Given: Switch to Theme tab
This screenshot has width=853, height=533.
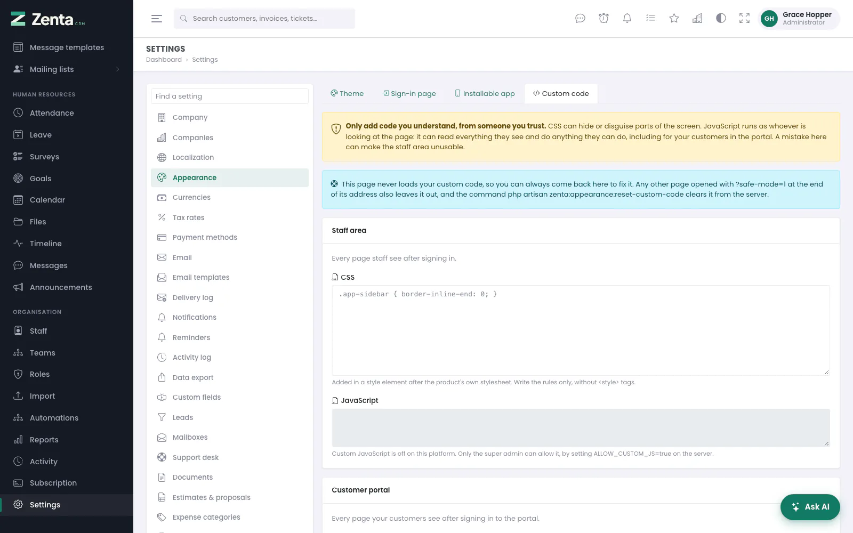Looking at the screenshot, I should click(347, 94).
